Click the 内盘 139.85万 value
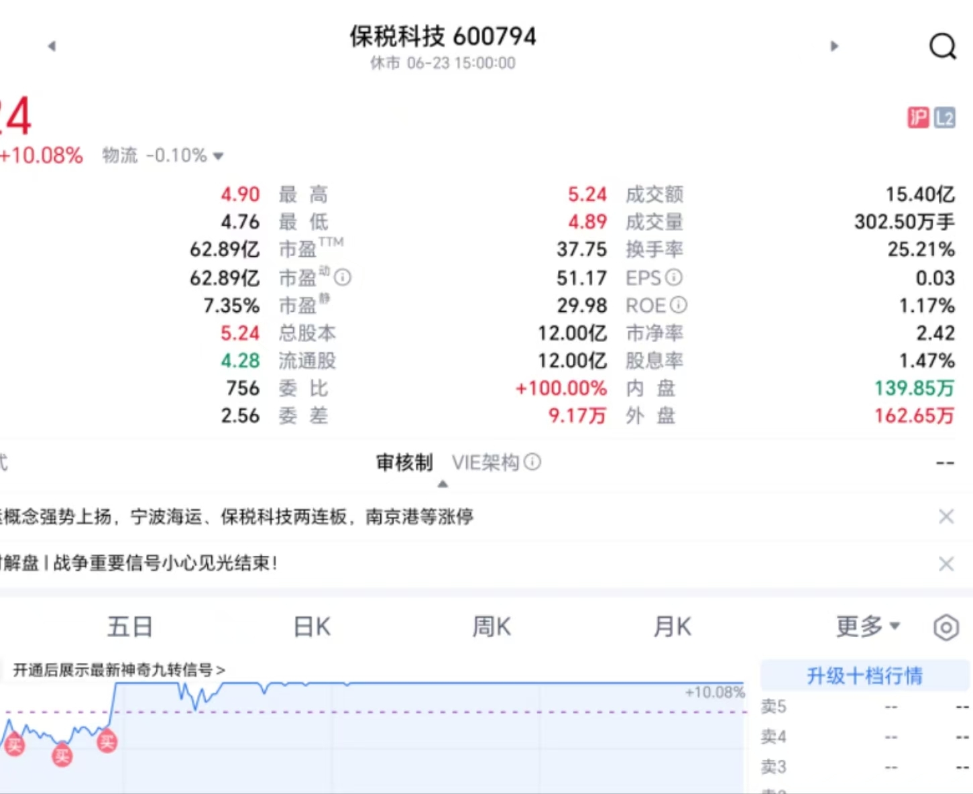 [915, 388]
